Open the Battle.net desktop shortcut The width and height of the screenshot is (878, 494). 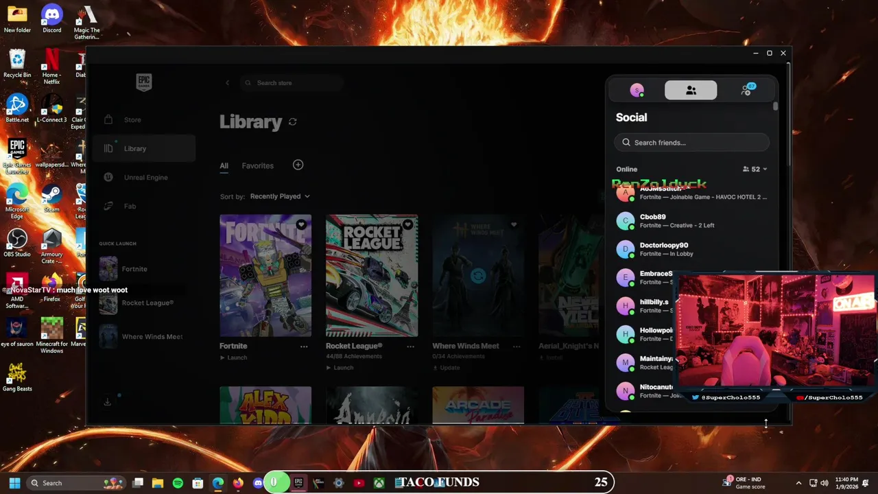(17, 108)
